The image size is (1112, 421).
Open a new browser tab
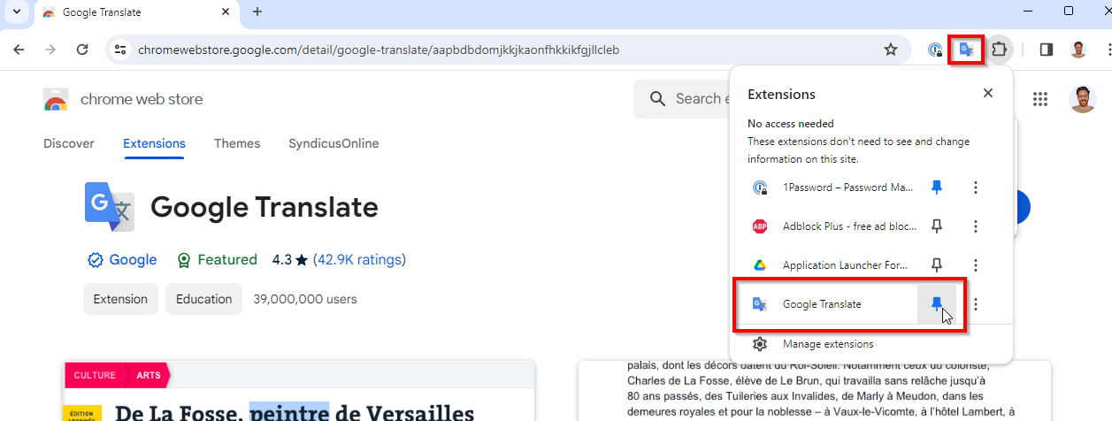[x=257, y=11]
